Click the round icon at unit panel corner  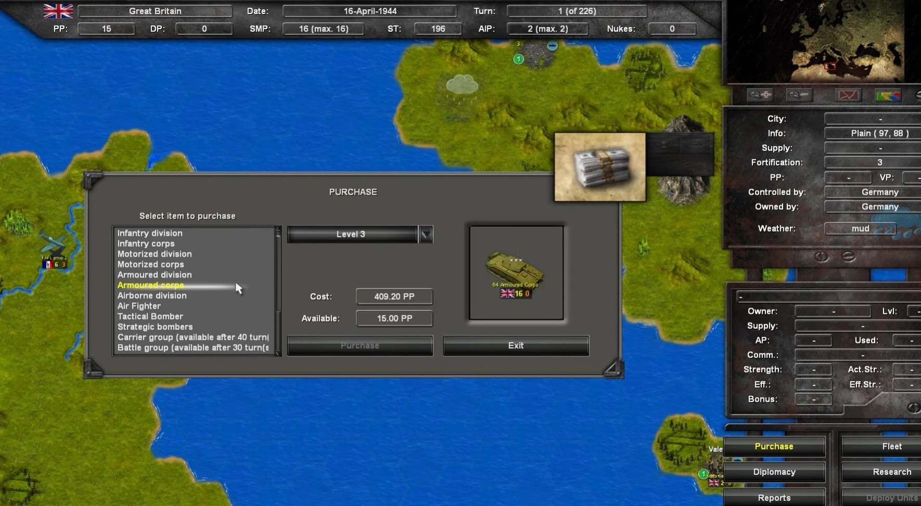(x=914, y=407)
